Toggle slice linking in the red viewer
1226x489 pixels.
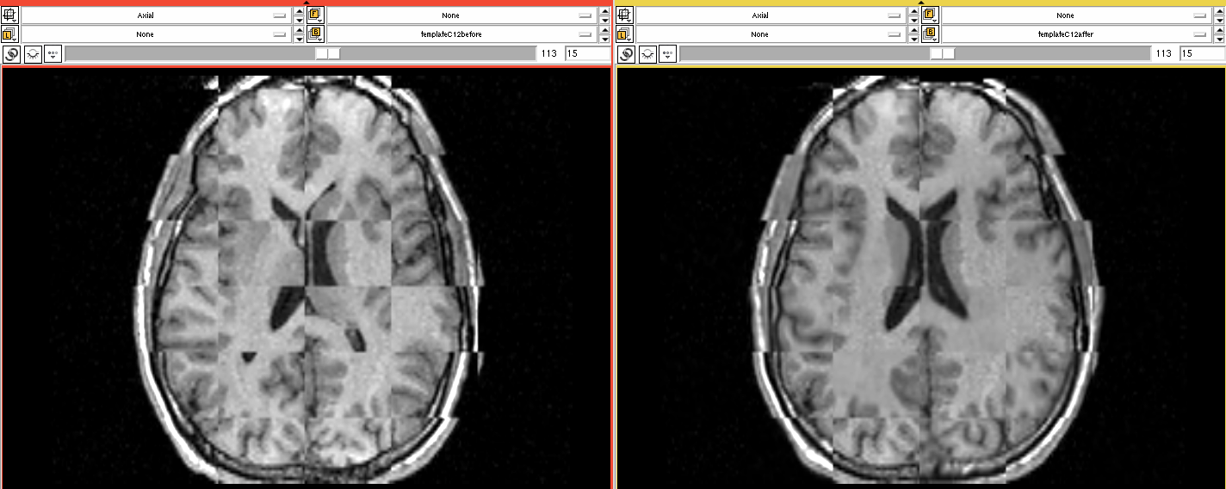[11, 53]
